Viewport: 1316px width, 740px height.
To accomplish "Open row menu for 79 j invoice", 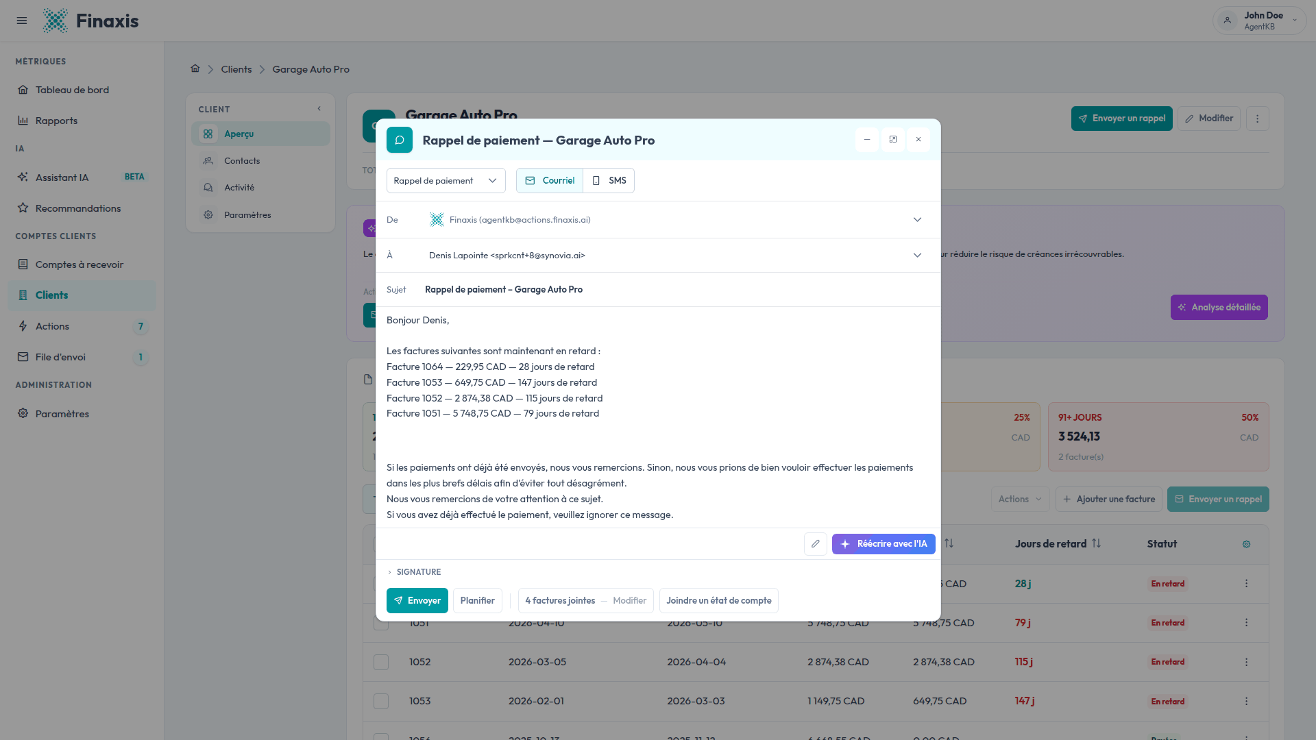I will [1246, 623].
